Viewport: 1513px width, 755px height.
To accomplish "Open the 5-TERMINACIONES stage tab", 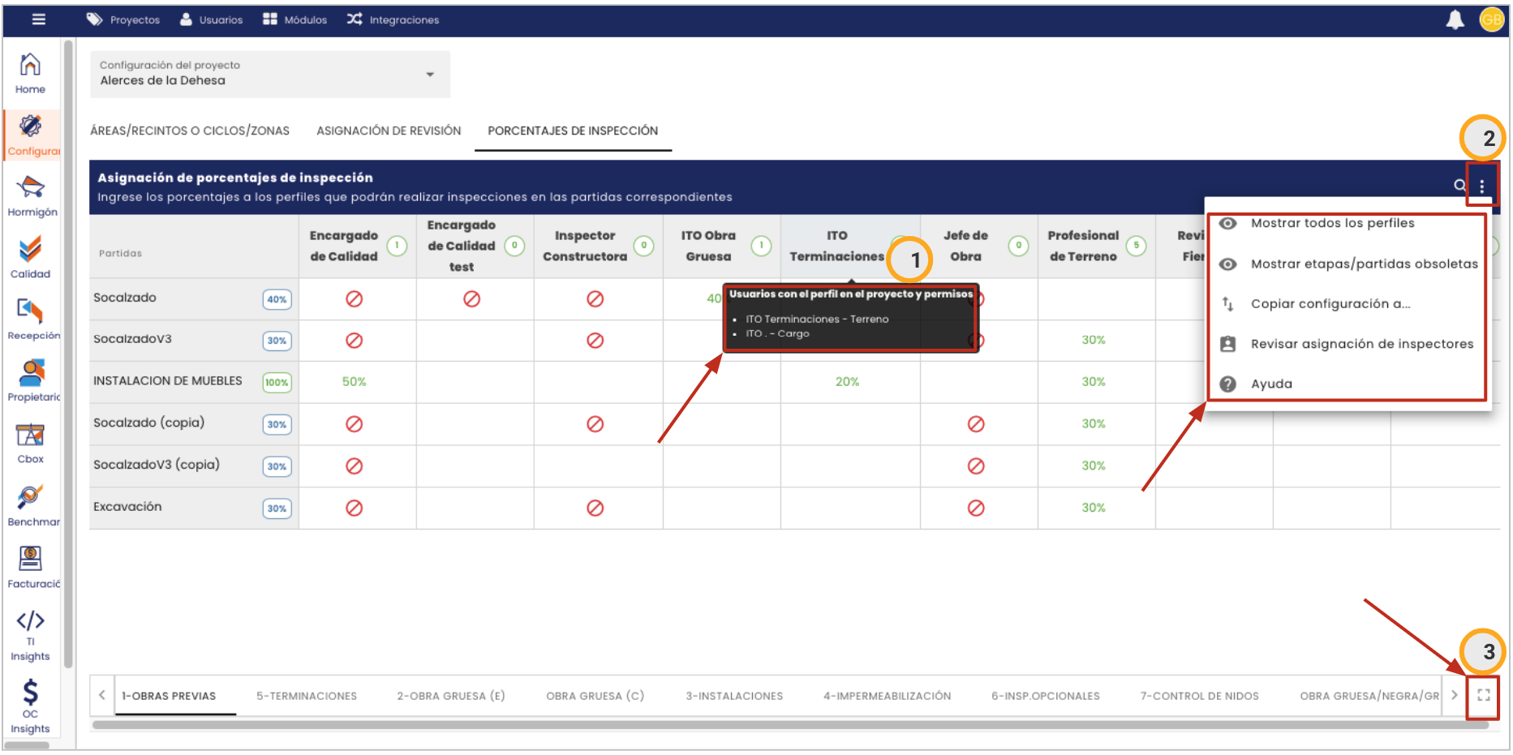I will coord(307,696).
